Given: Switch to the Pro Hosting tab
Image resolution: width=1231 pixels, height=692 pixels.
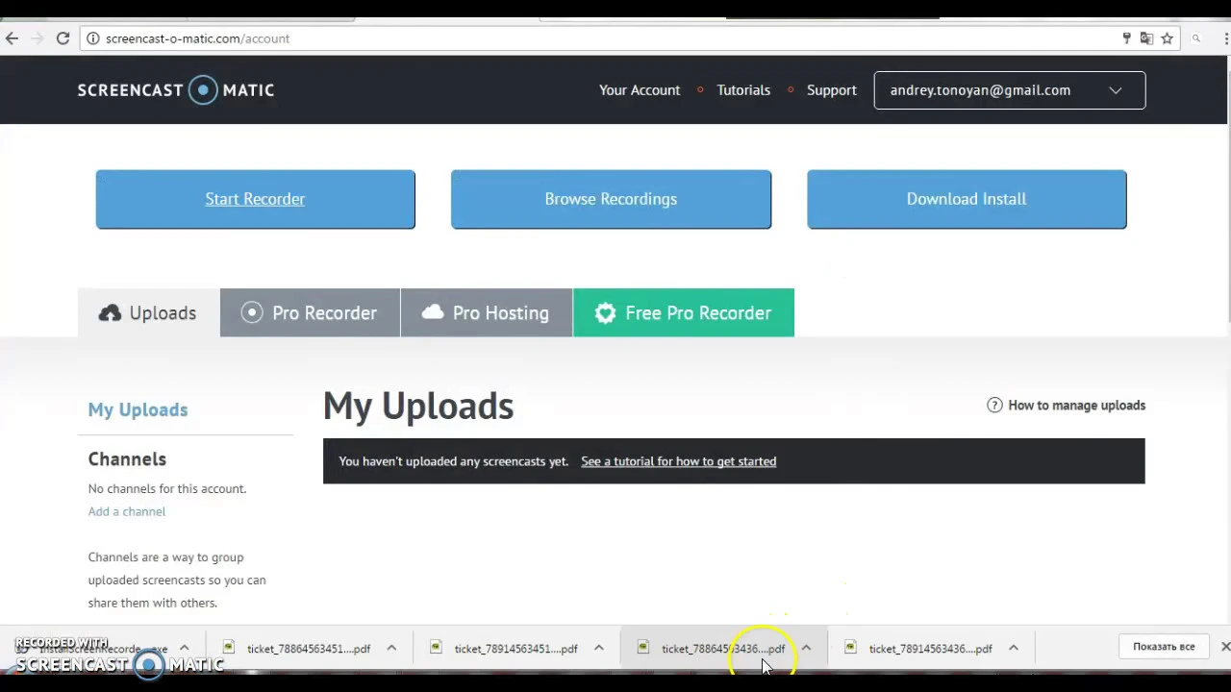Looking at the screenshot, I should [487, 313].
